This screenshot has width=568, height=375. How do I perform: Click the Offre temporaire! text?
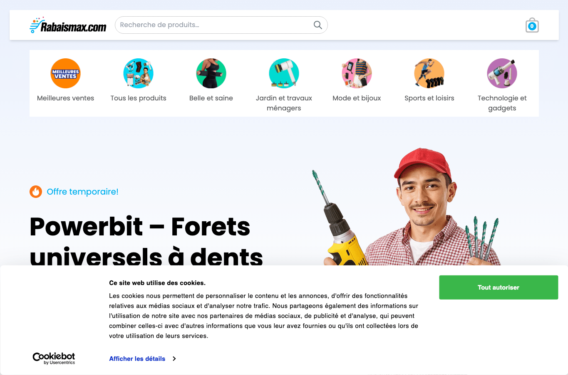(82, 192)
